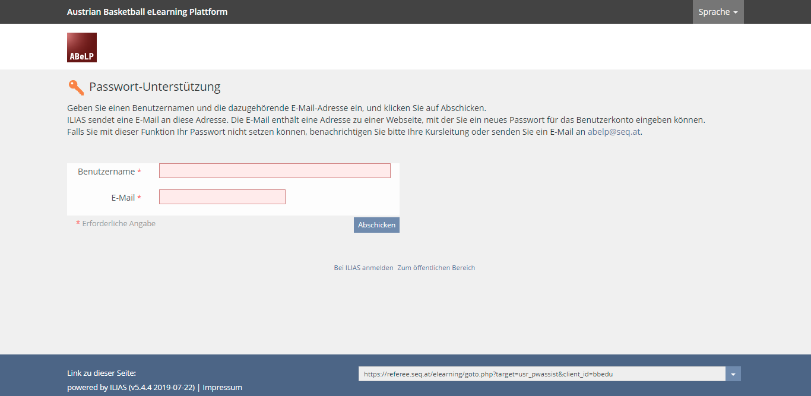Open the Impressum link in footer

223,387
